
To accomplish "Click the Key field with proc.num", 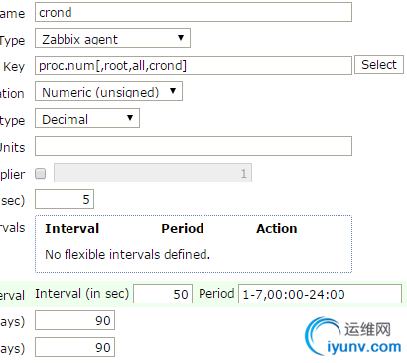I will [x=194, y=65].
